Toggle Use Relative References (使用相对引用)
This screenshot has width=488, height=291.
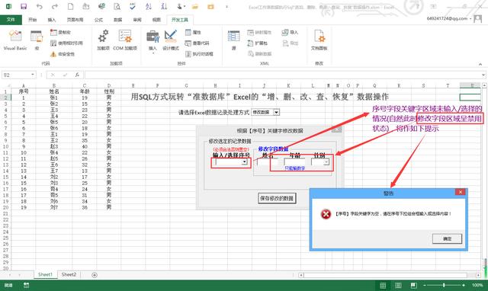(x=66, y=43)
